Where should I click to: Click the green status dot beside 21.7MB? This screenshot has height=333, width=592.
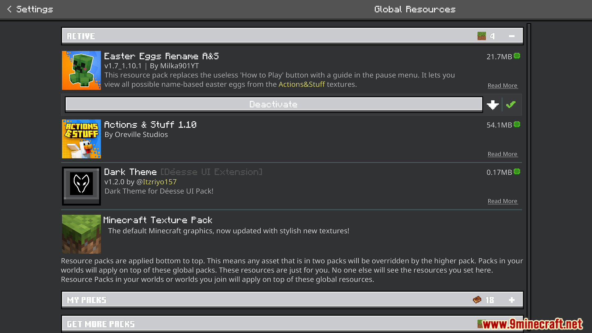coord(517,56)
